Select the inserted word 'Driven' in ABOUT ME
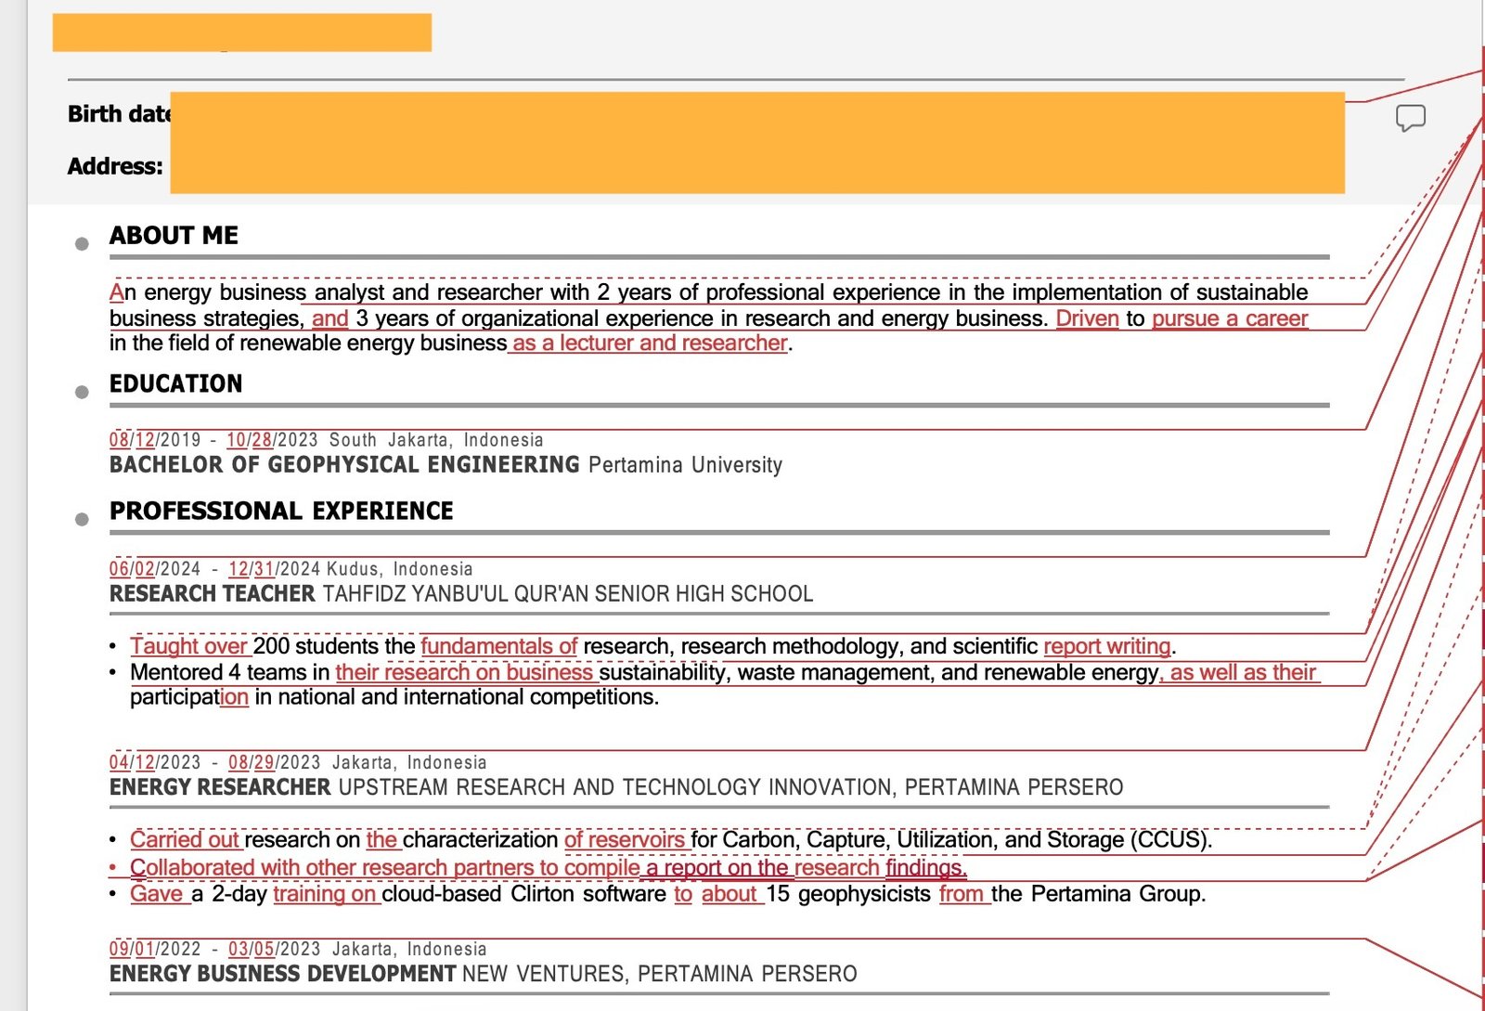Viewport: 1485px width, 1011px height. tap(1088, 318)
